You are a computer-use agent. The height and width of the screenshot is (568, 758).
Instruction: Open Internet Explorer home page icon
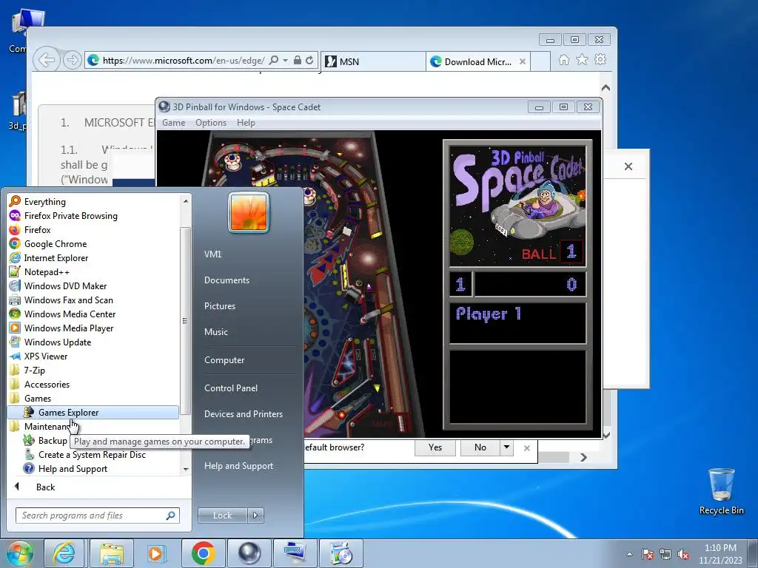[x=563, y=60]
